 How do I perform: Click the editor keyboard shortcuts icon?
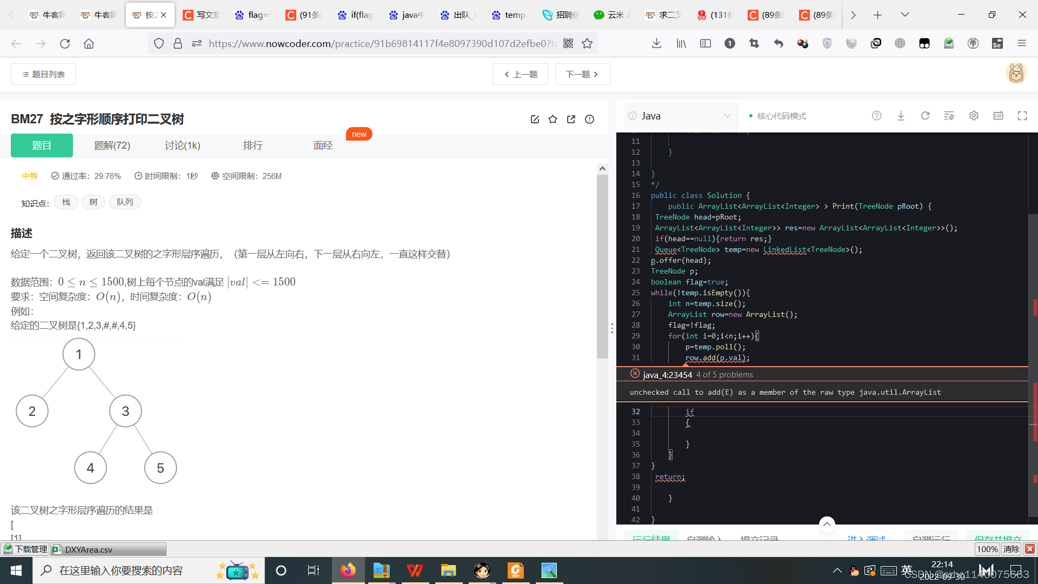tap(998, 116)
